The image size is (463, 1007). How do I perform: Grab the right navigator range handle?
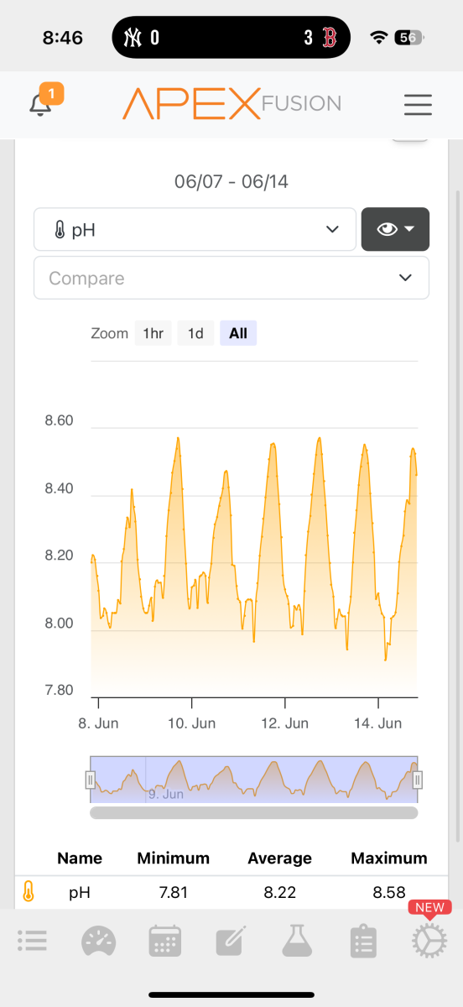(x=417, y=780)
